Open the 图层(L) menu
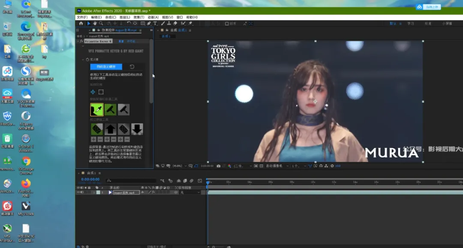This screenshot has height=248, width=463. click(125, 18)
